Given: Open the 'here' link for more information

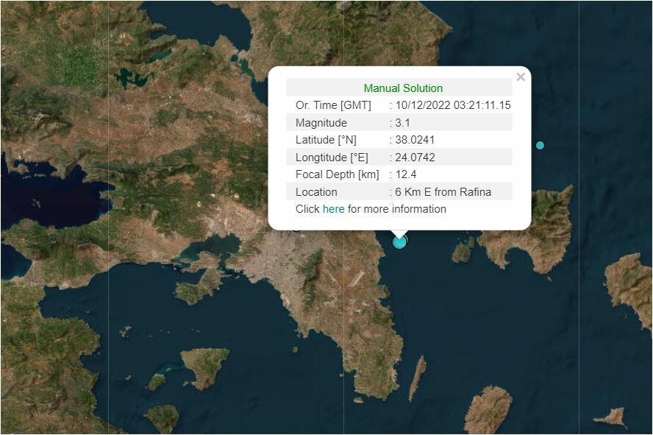Looking at the screenshot, I should click(x=333, y=209).
